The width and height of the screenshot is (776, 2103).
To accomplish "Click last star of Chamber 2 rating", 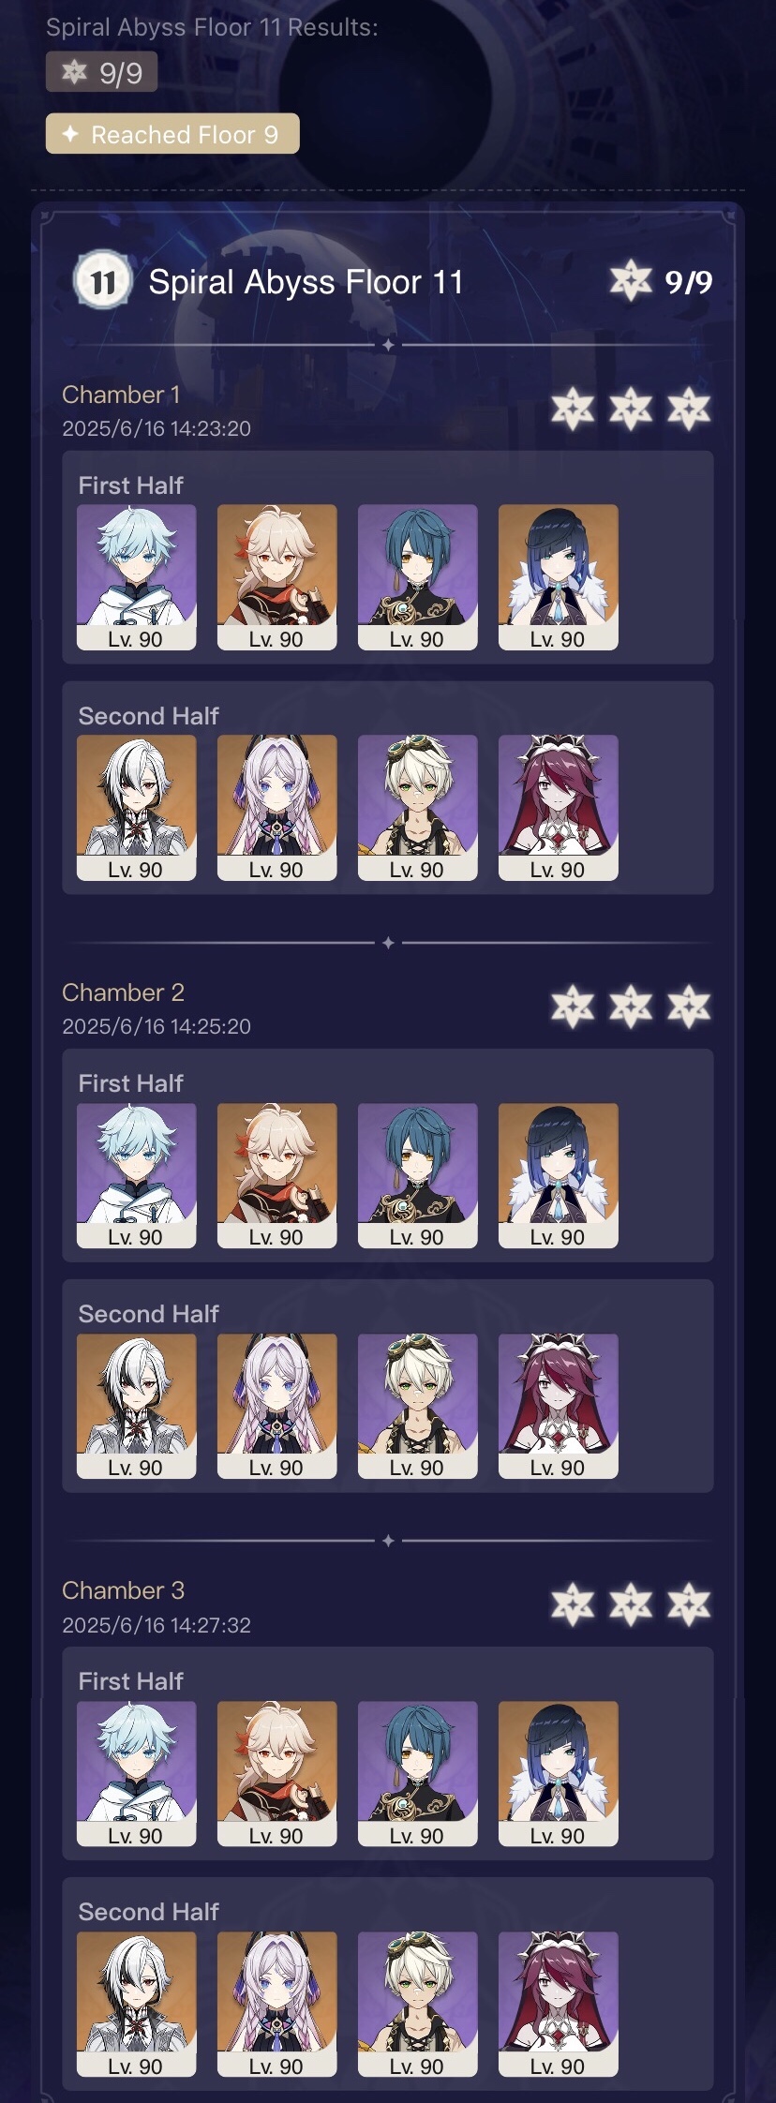I will point(689,1007).
